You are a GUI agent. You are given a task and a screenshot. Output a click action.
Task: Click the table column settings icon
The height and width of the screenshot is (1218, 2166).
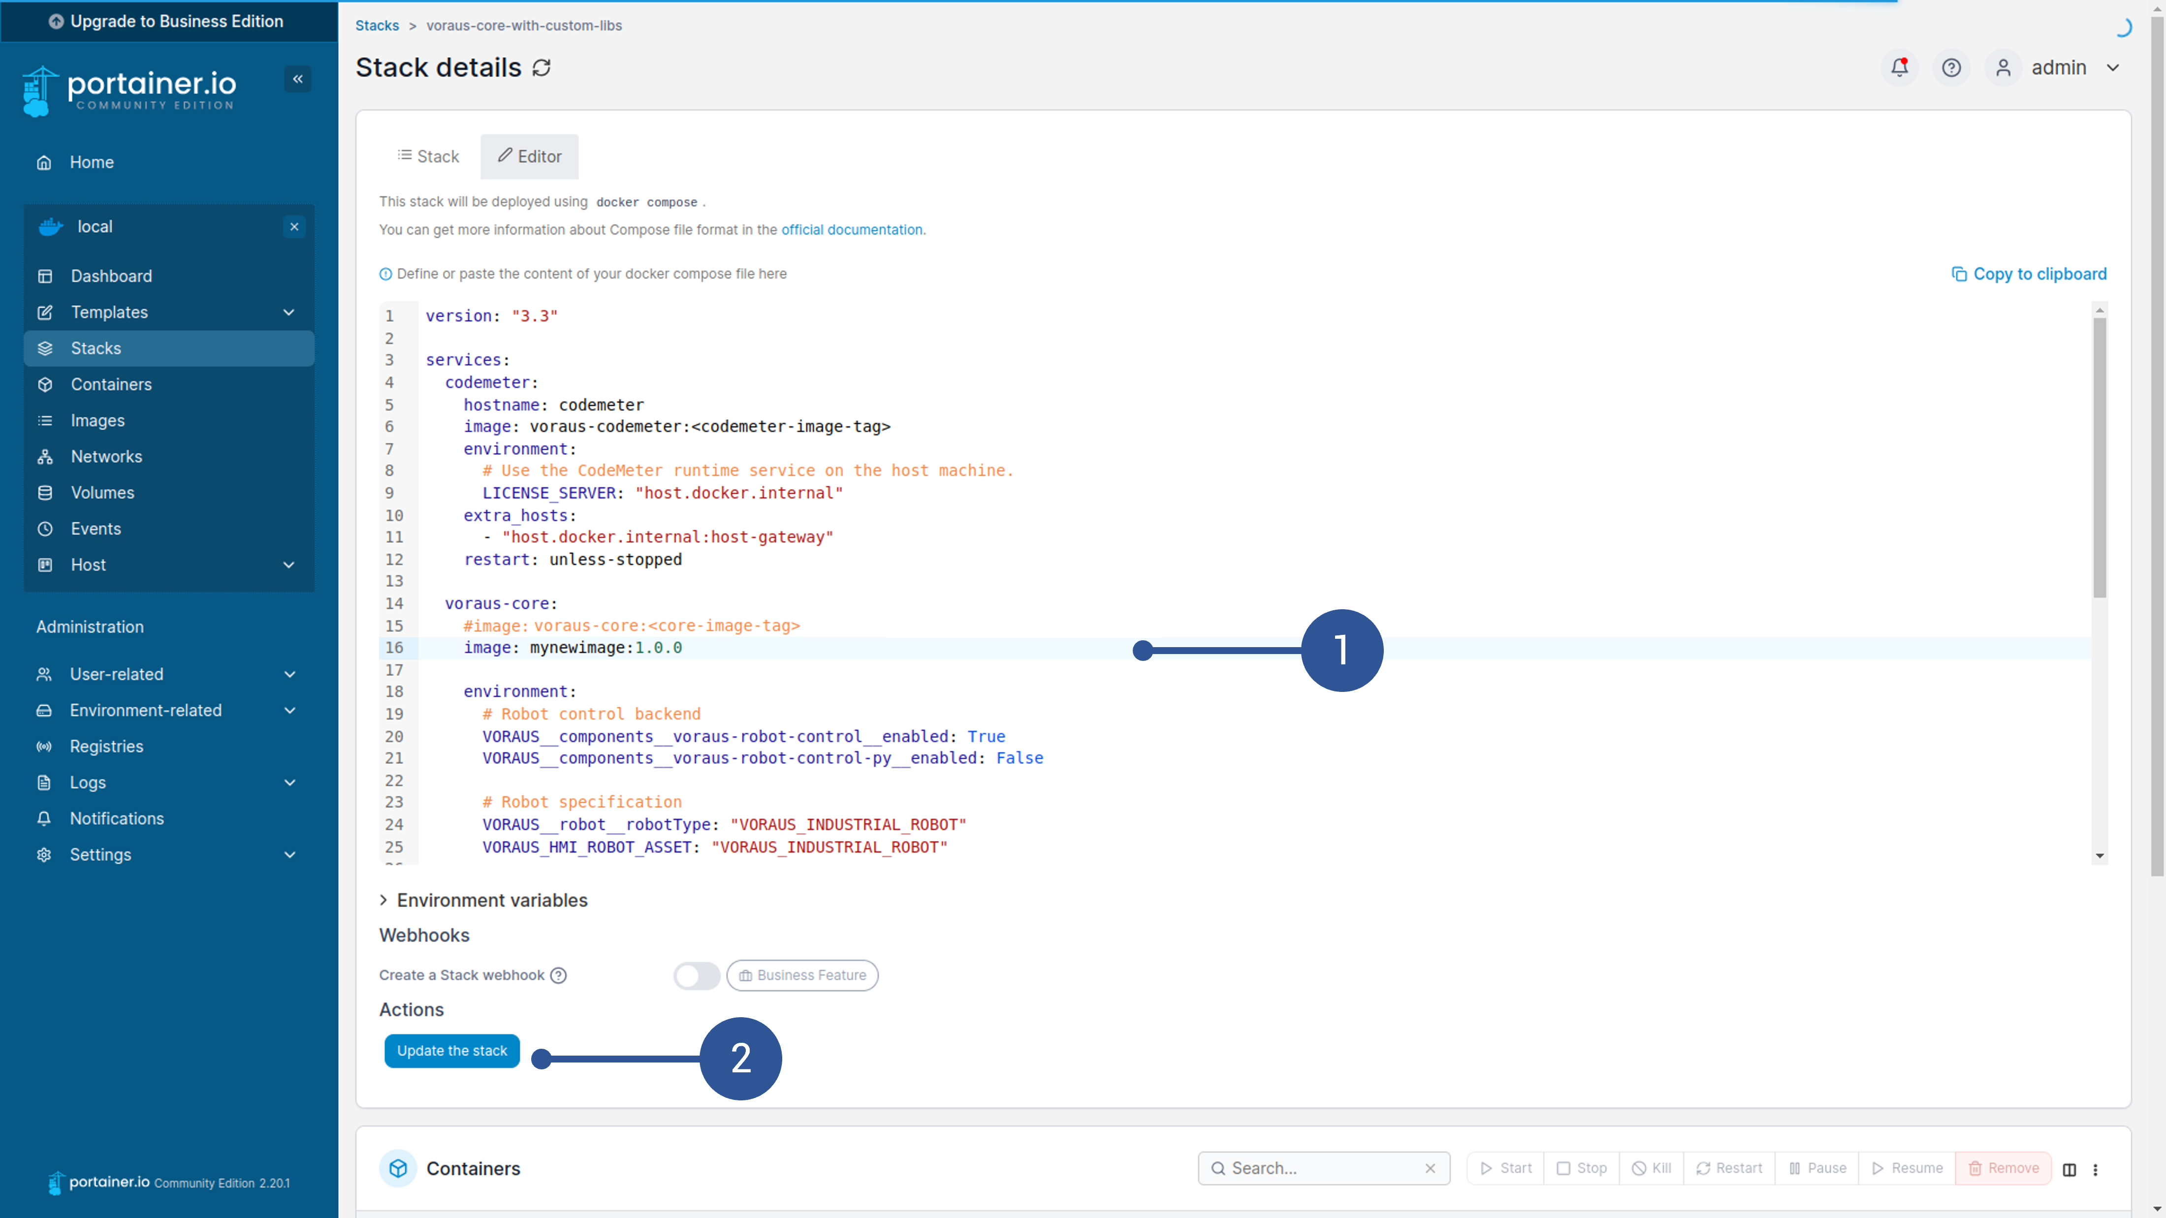click(x=2070, y=1169)
